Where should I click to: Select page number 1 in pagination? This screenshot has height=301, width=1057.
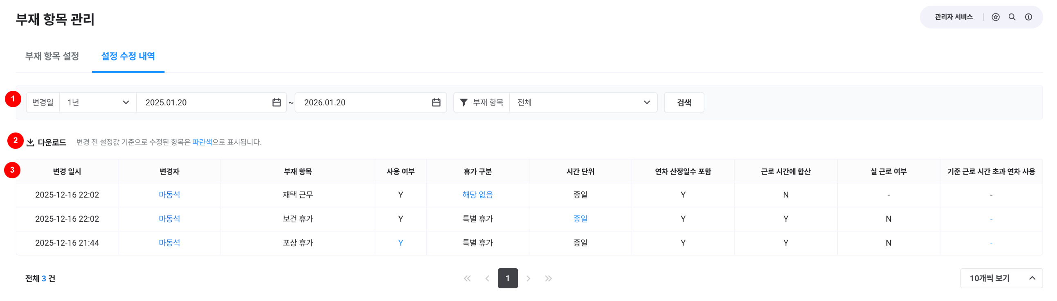[x=508, y=279]
